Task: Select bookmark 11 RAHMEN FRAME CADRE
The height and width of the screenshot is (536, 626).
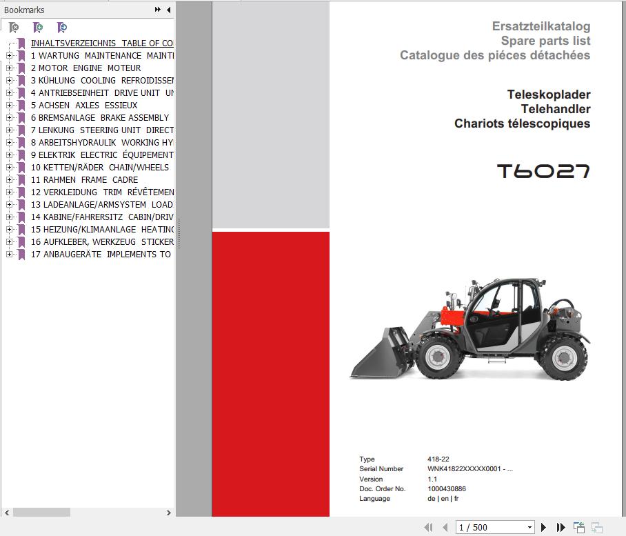Action: coord(85,179)
